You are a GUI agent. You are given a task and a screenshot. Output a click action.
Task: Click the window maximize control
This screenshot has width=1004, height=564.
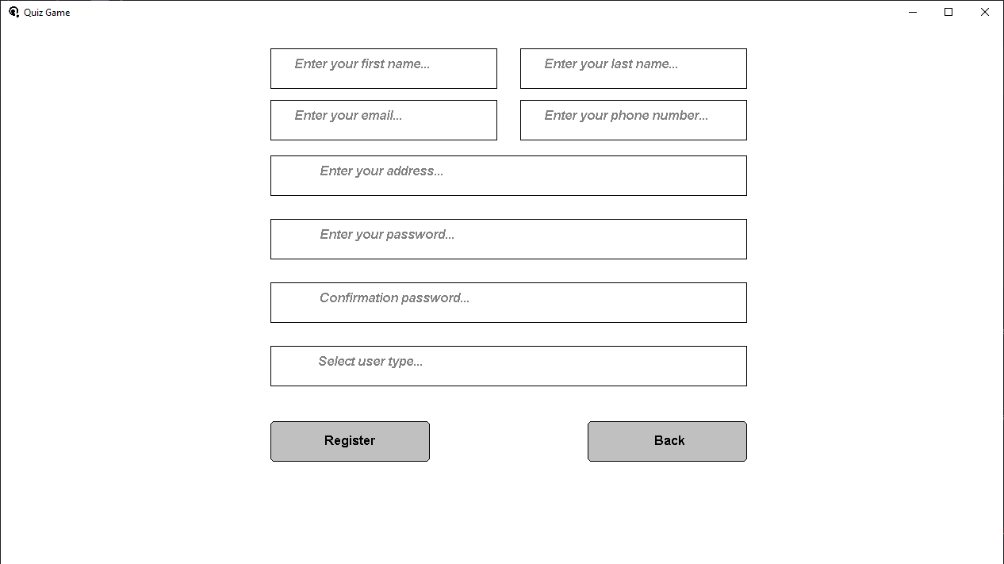pos(948,12)
